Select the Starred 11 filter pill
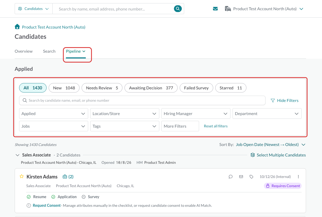 pyautogui.click(x=231, y=88)
